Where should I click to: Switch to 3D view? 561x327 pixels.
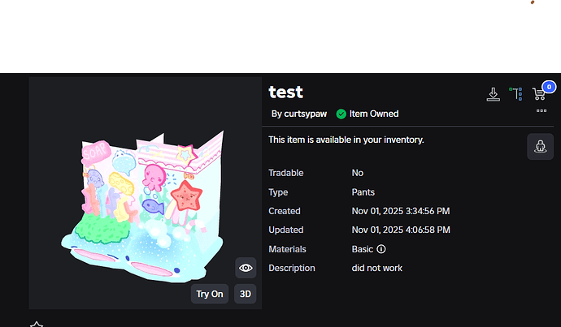tap(245, 294)
